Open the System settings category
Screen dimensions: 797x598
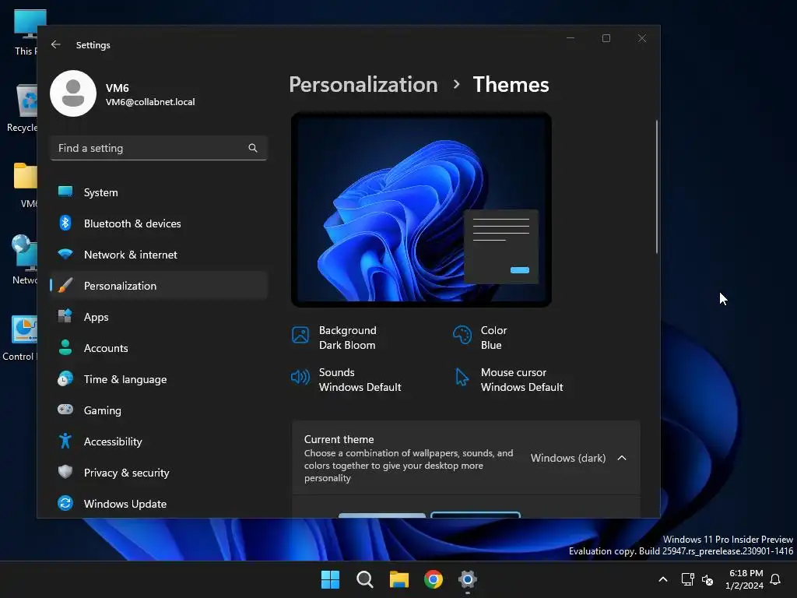(x=159, y=192)
